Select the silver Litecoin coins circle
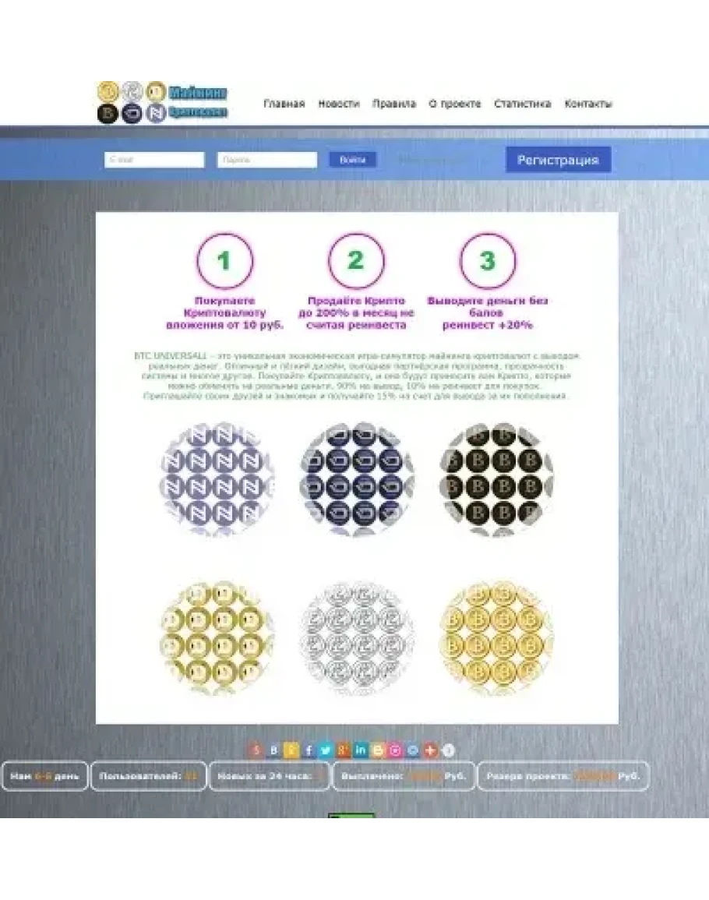 357,637
